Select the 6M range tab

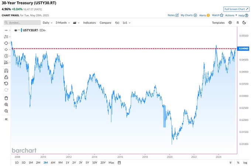(53, 163)
